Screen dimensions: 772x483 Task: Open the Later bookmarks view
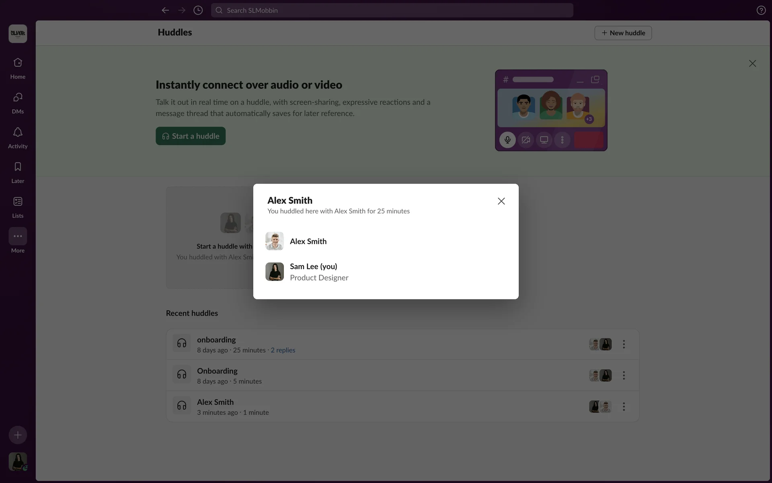tap(18, 172)
